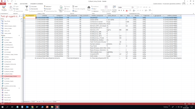Screen dimensions: 195x109
Task: Sort records Decrescente descending
Action: pyautogui.click(x=34, y=9)
